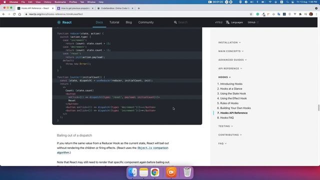The height and width of the screenshot is (180, 320).
Task: Open Chrome from the Dock
Action: [x=155, y=172]
